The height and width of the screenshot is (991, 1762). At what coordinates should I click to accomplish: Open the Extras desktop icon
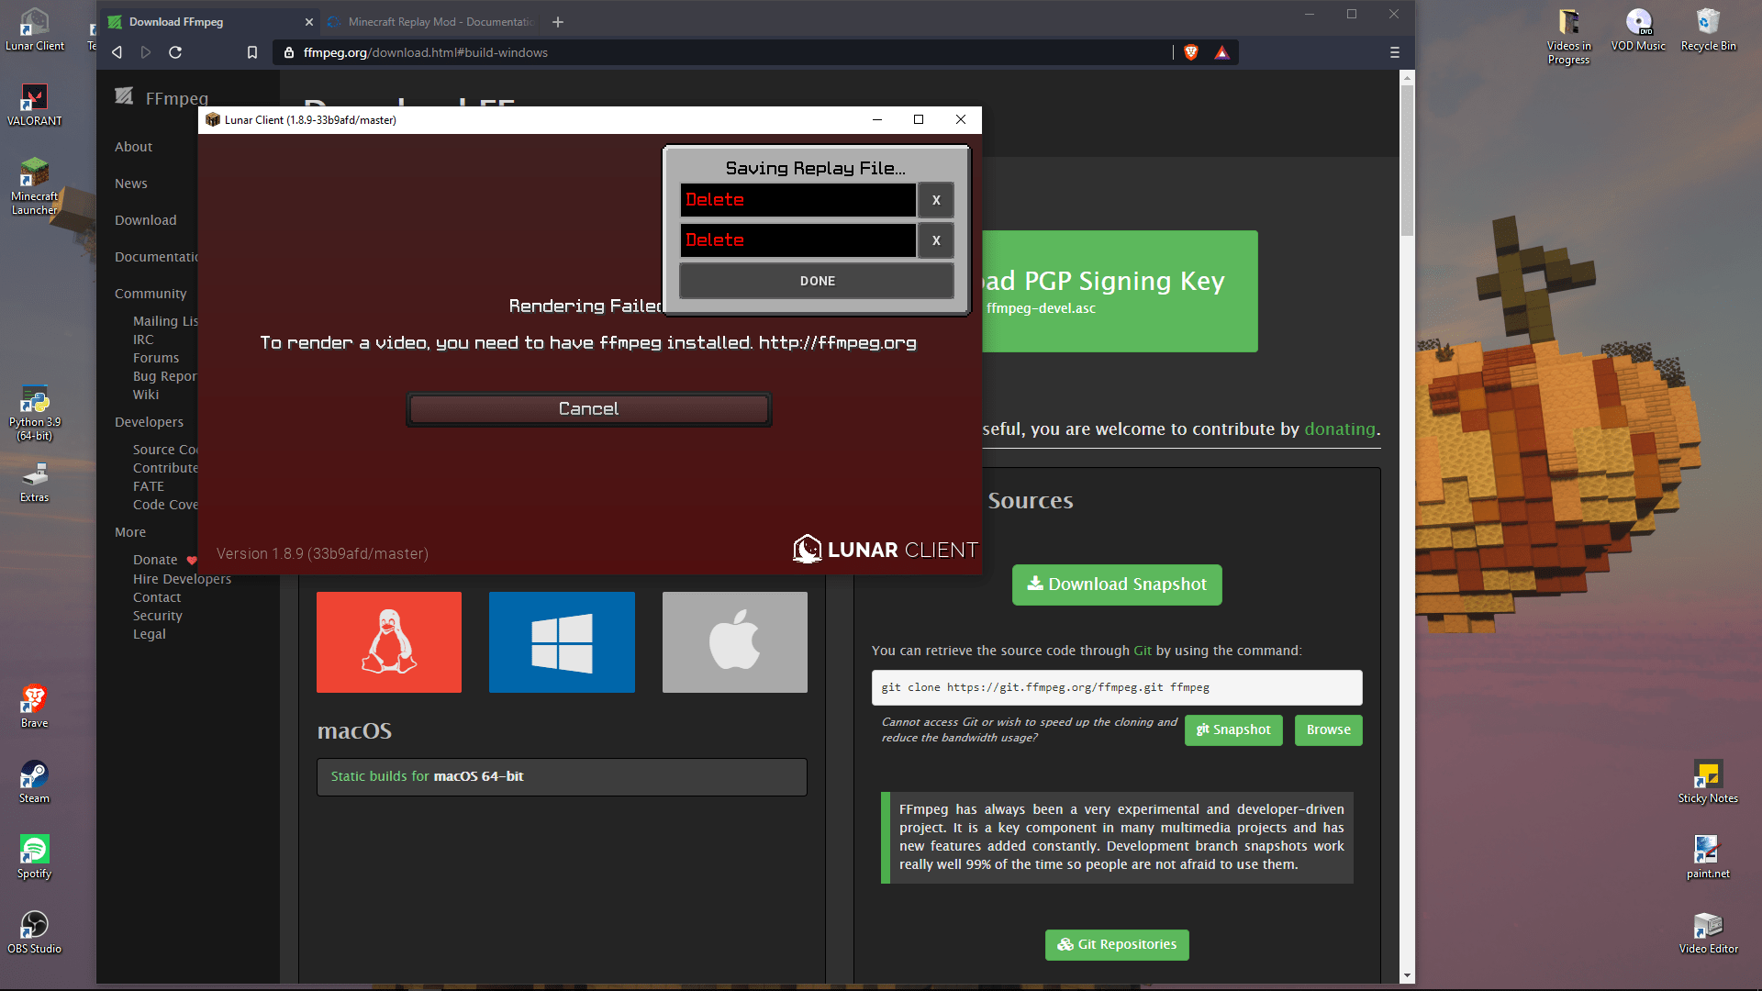click(x=35, y=483)
